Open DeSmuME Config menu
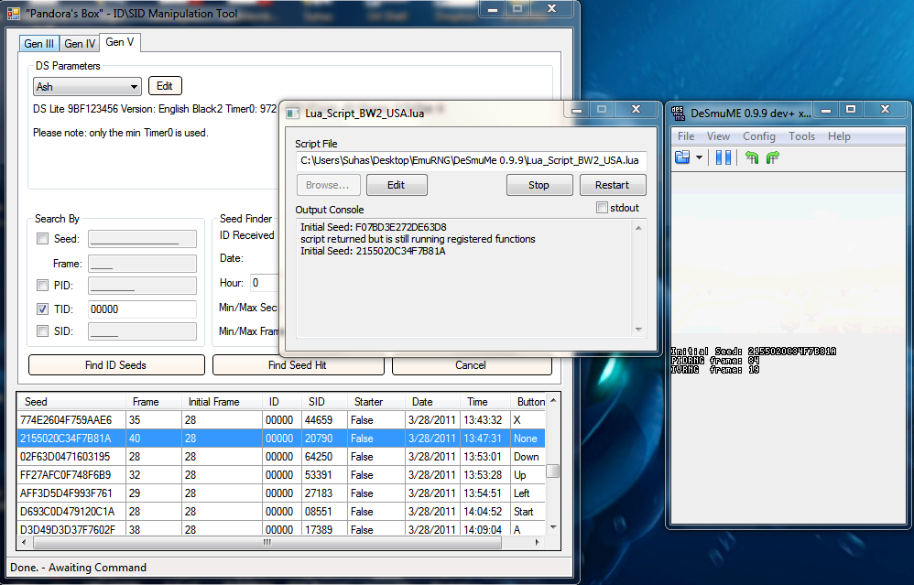This screenshot has width=914, height=585. [x=758, y=135]
